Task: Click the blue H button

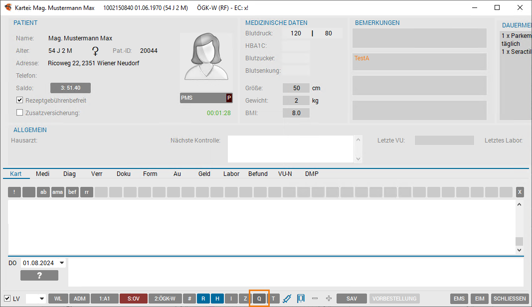Action: (217, 299)
